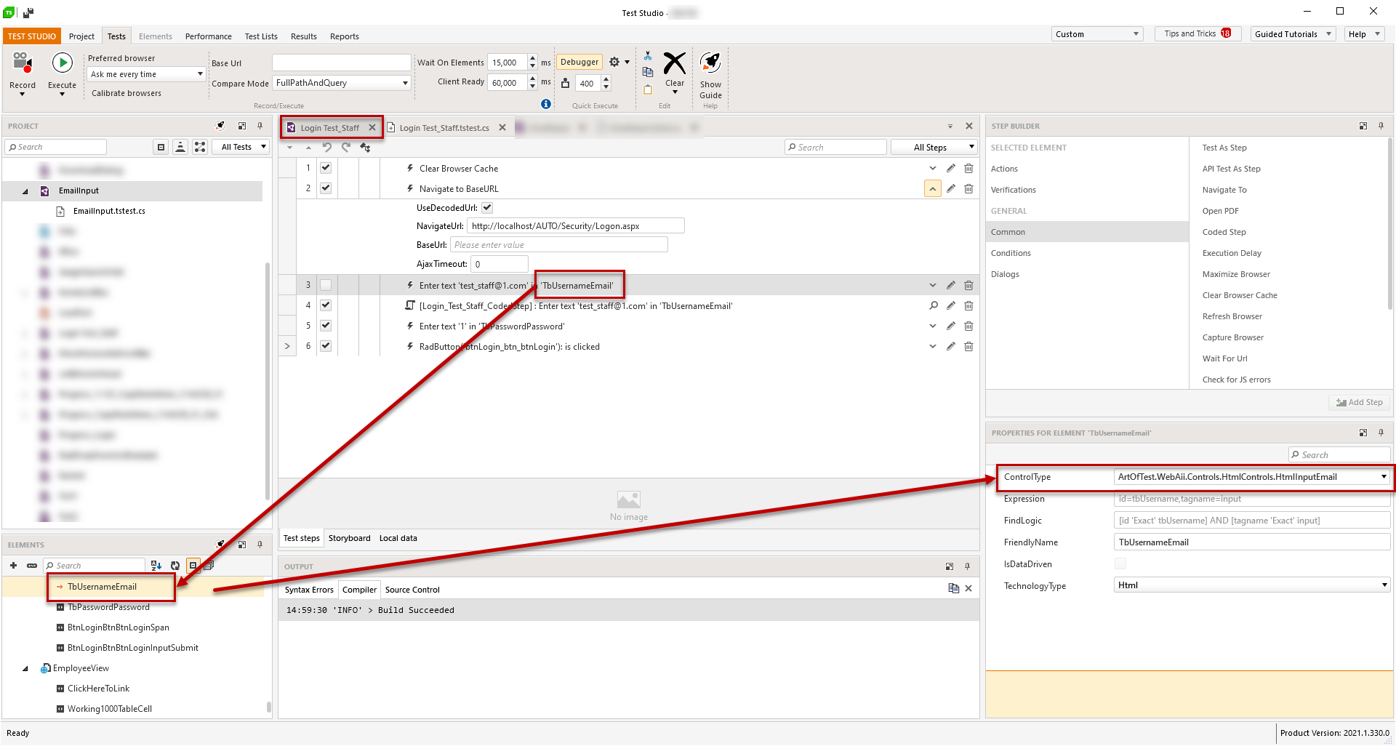The image size is (1396, 746).
Task: Click the Copy icon in Edit group
Action: (x=647, y=72)
